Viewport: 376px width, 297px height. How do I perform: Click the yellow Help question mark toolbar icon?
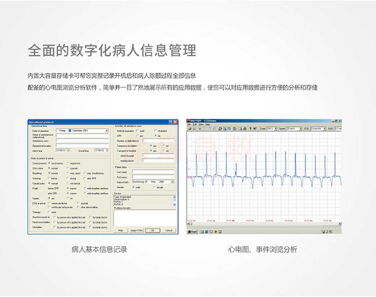click(x=250, y=129)
